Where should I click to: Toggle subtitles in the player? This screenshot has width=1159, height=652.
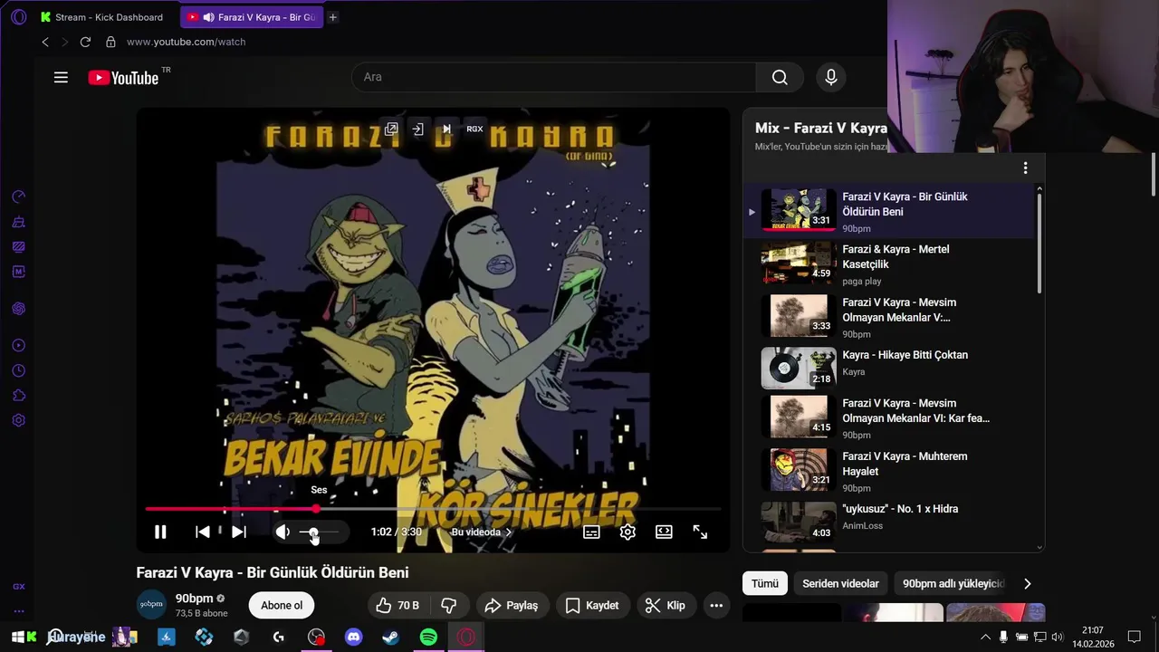(x=591, y=532)
